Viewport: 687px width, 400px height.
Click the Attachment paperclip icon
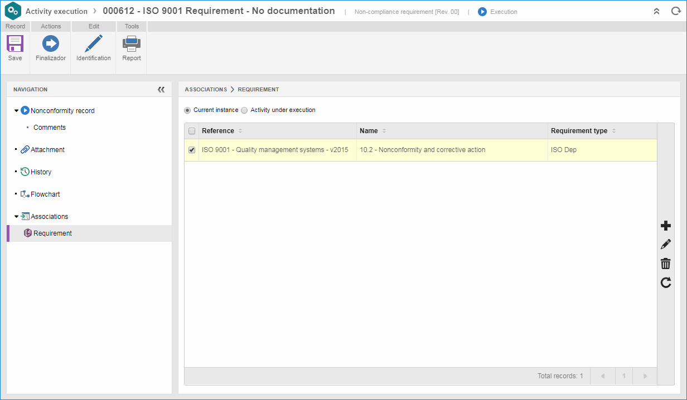coord(25,149)
